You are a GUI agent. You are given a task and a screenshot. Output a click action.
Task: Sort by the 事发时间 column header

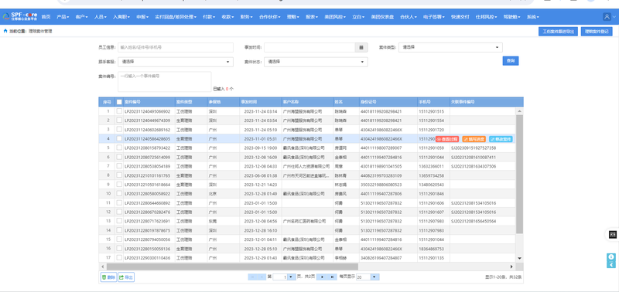260,102
